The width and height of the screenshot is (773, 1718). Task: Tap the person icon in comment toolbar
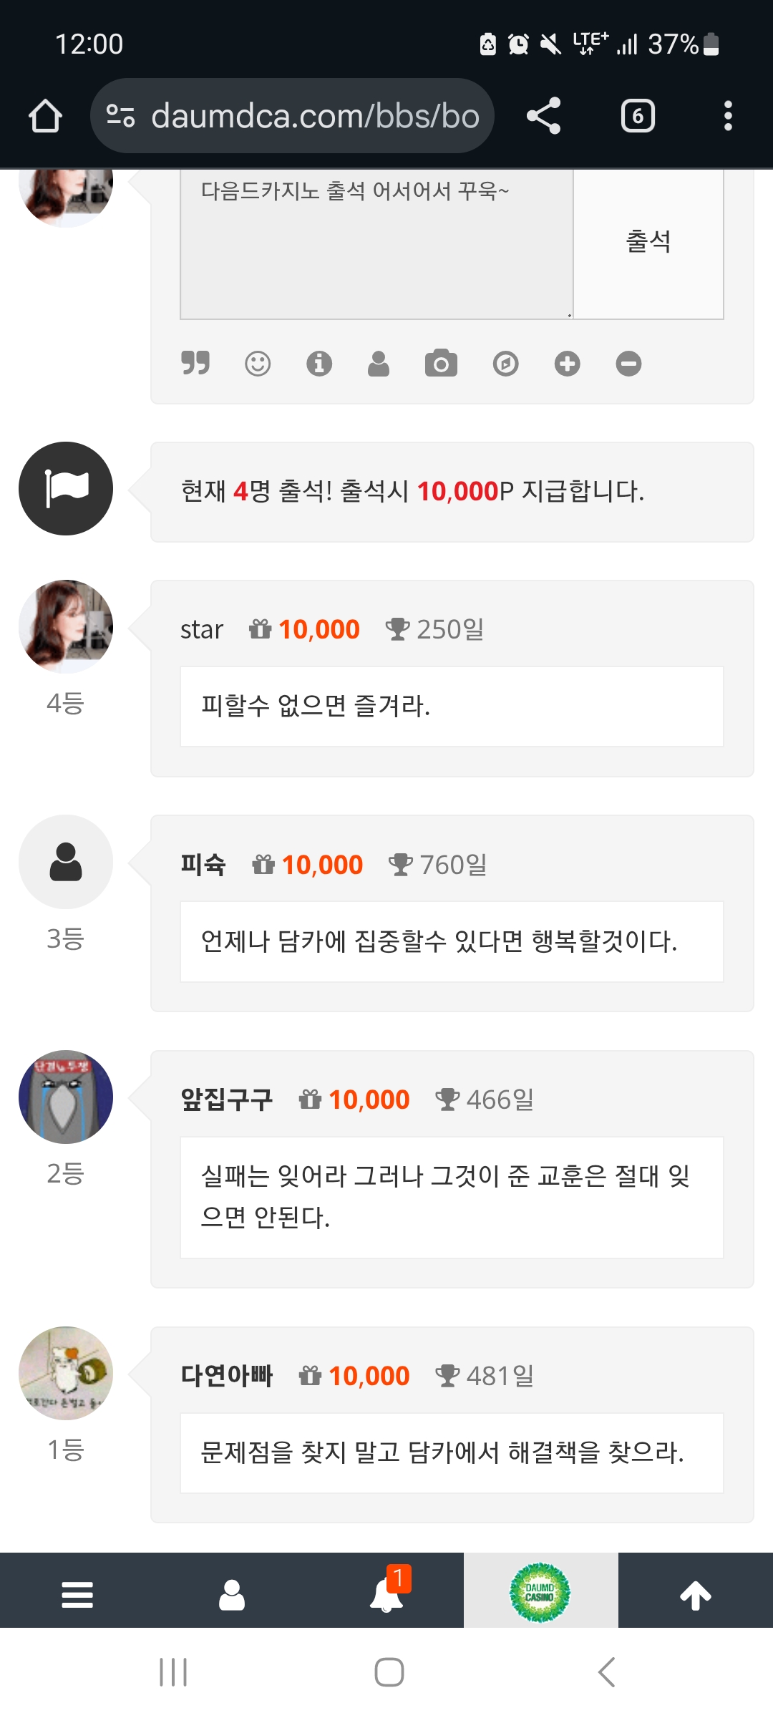(x=379, y=364)
